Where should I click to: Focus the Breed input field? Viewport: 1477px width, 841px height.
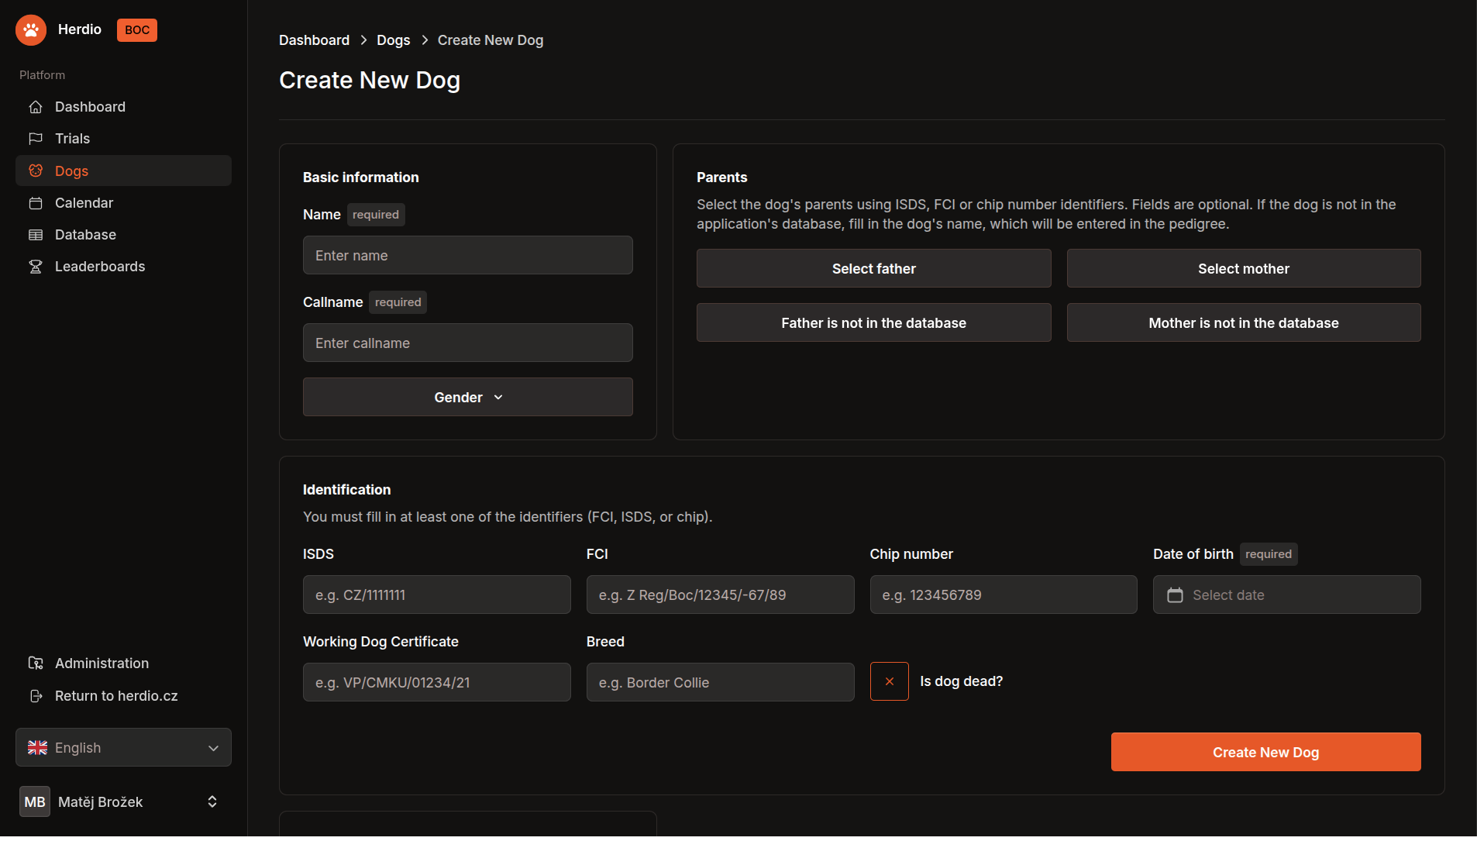[721, 682]
